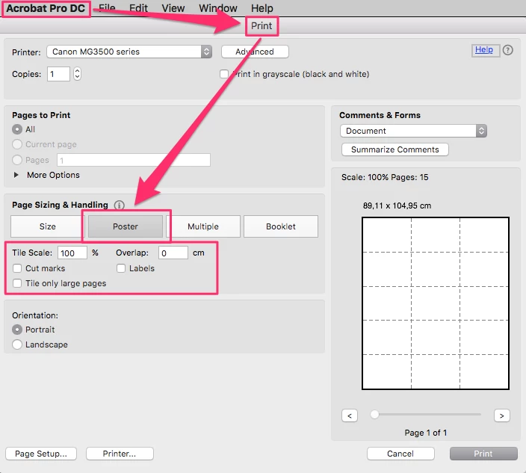Click the Print button at bottom
526x473 pixels.
483,454
